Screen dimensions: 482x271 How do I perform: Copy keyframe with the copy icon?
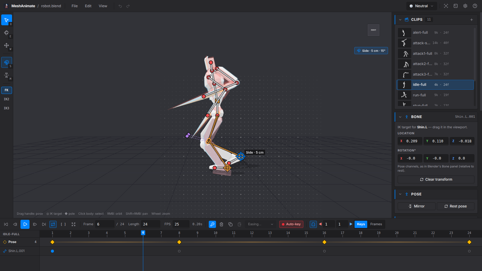click(230, 224)
